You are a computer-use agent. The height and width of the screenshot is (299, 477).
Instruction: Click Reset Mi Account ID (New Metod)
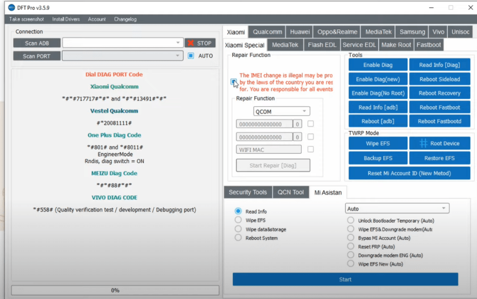[x=409, y=173]
